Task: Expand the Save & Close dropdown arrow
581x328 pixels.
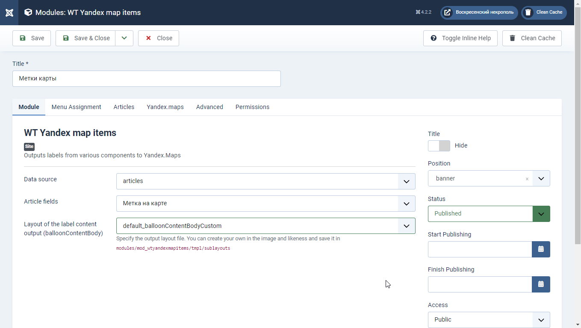Action: click(124, 38)
